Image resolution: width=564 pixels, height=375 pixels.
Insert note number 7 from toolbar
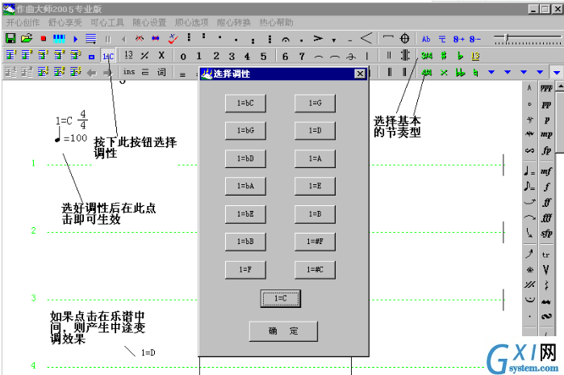coord(302,57)
